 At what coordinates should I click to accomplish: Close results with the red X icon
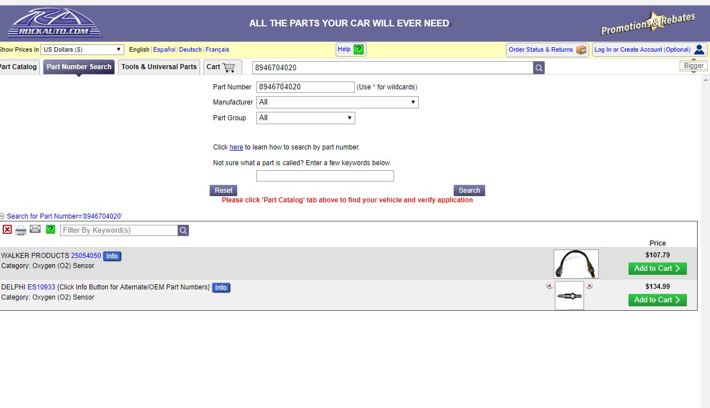pos(7,229)
